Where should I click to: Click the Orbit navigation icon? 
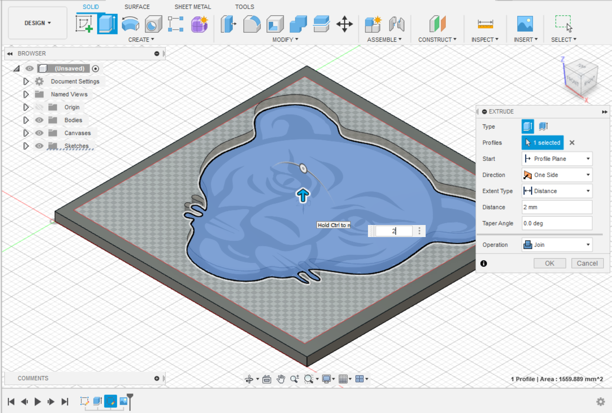(249, 379)
